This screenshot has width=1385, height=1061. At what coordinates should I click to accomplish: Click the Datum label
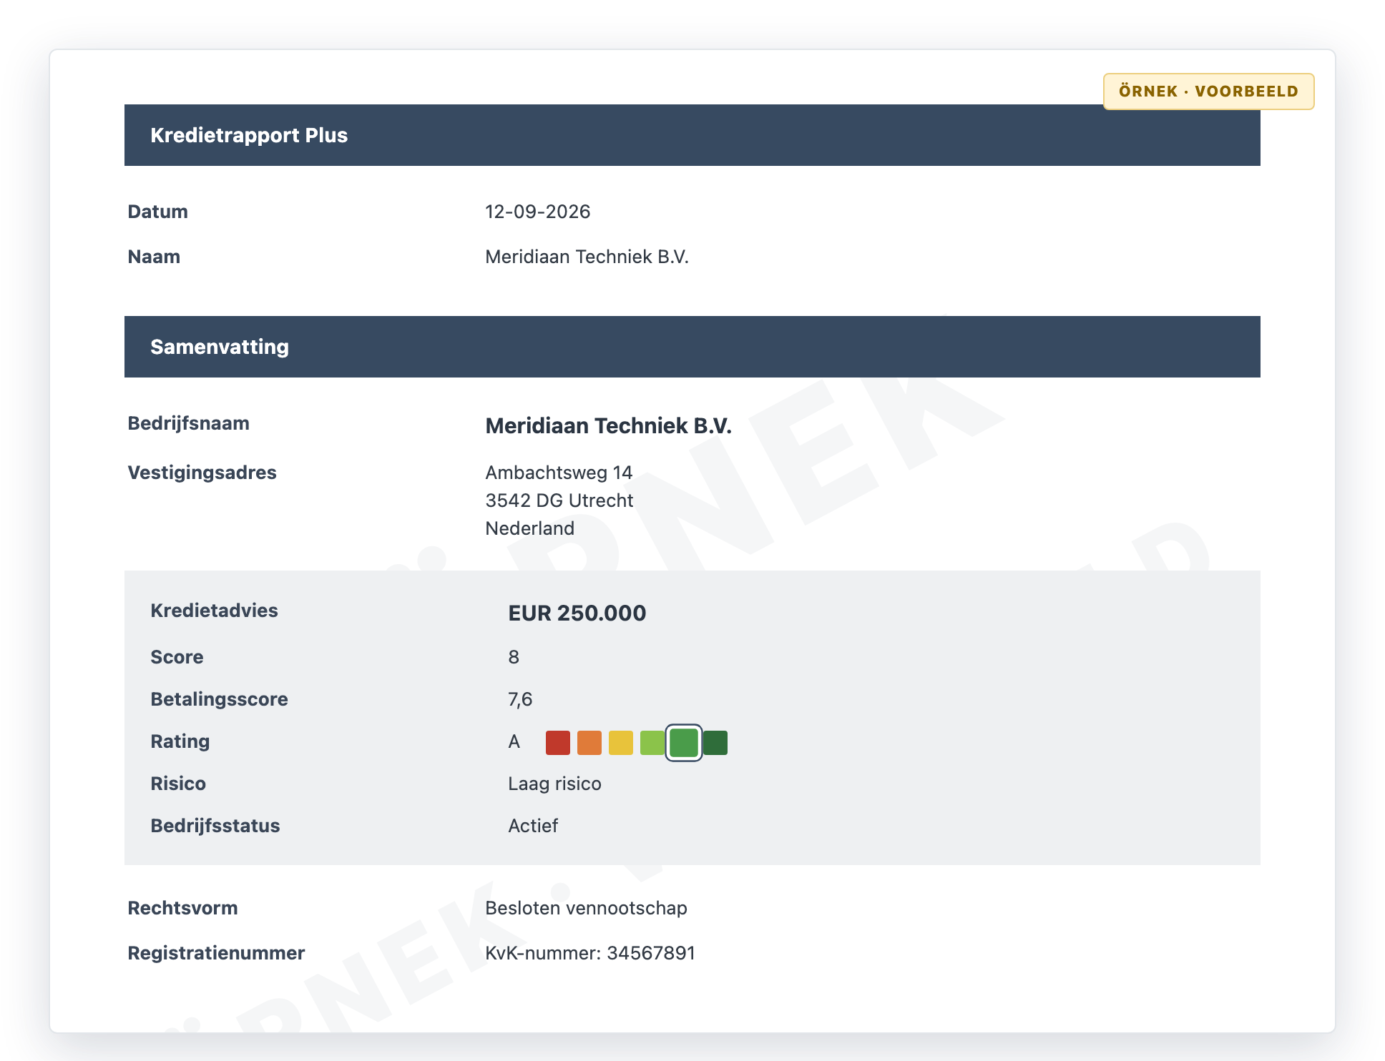coord(157,212)
